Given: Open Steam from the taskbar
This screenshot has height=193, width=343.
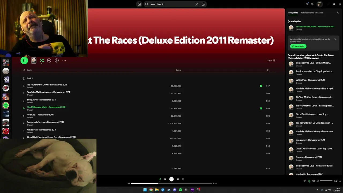Looking at the screenshot, I should coord(169,190).
